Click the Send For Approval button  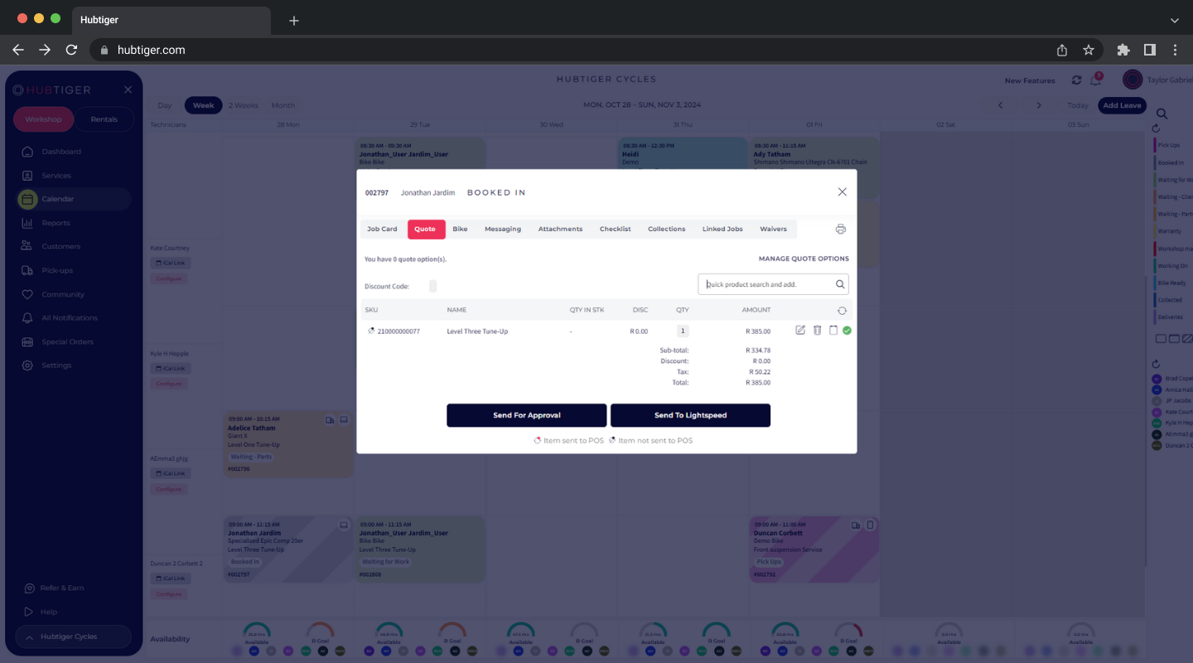point(526,415)
